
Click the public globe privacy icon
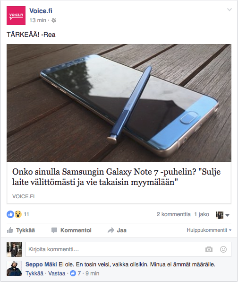(54, 20)
